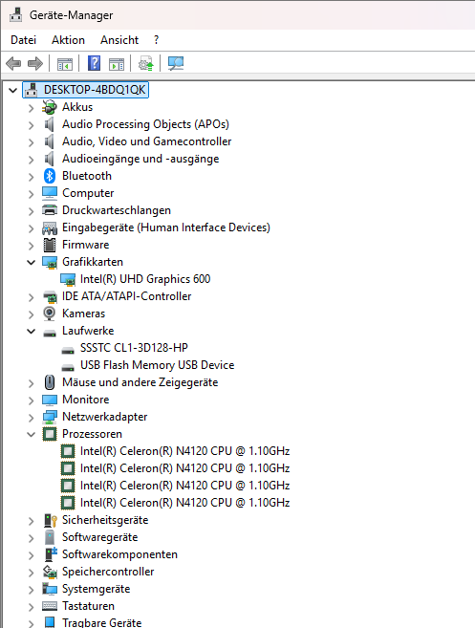Expand the Akkus category
475x628 pixels.
32,108
